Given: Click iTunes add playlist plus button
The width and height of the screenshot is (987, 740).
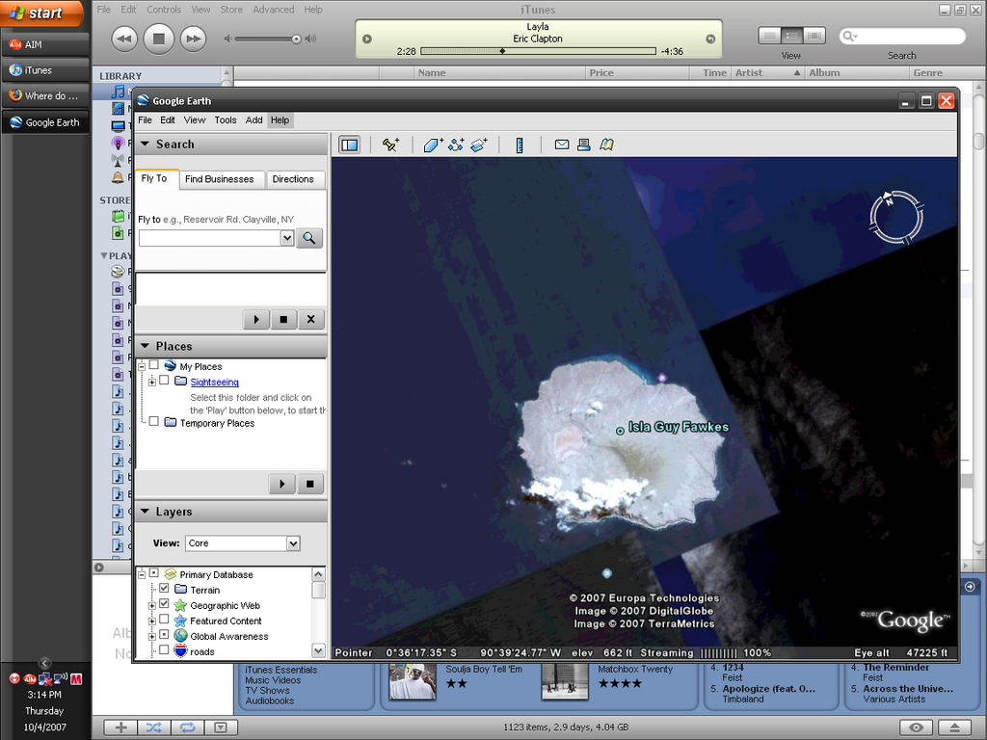Looking at the screenshot, I should pyautogui.click(x=120, y=727).
